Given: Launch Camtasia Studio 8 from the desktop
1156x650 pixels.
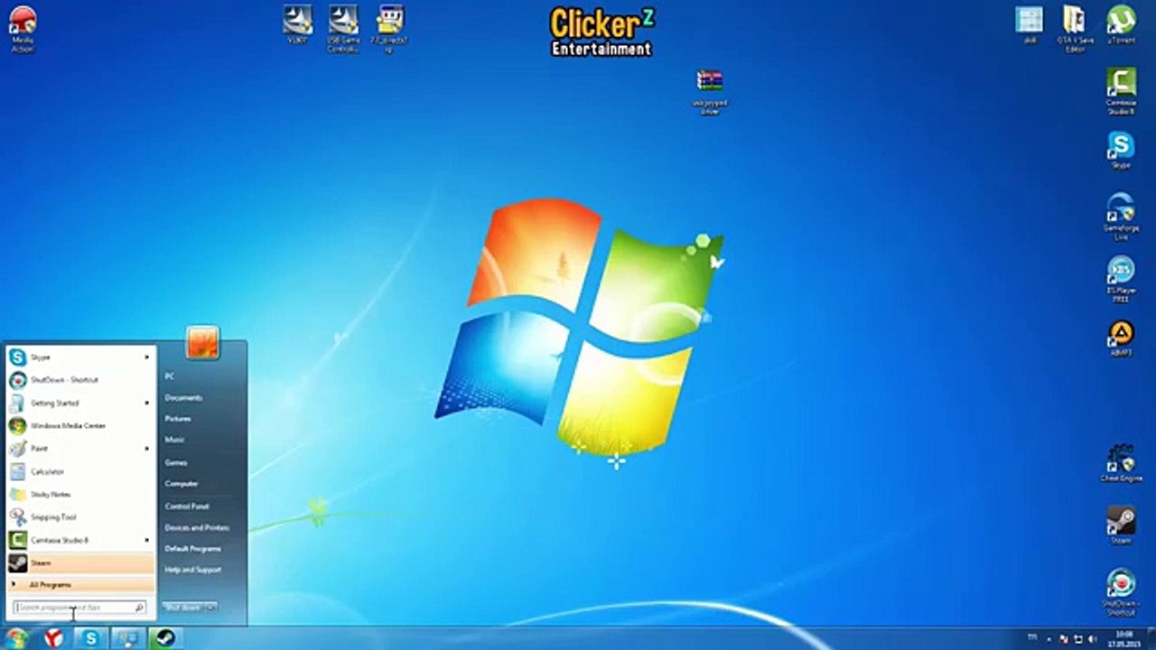Looking at the screenshot, I should [x=1121, y=90].
